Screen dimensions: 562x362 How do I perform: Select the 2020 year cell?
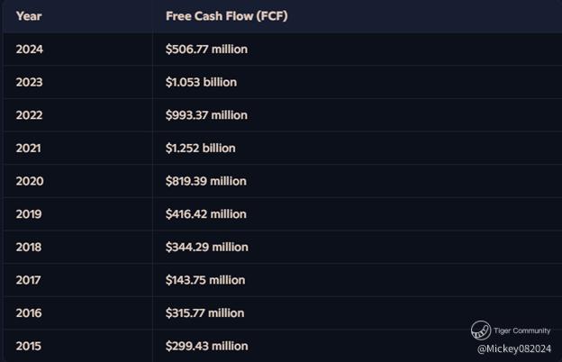(30, 181)
